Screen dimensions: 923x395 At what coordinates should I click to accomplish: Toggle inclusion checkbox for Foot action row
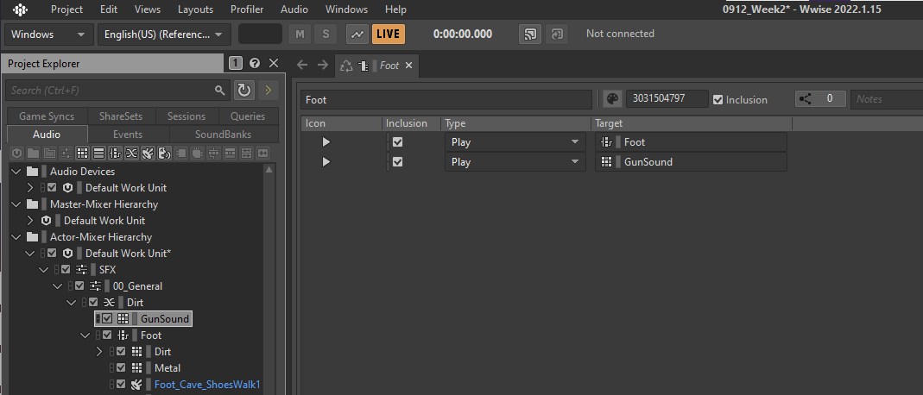pos(398,142)
